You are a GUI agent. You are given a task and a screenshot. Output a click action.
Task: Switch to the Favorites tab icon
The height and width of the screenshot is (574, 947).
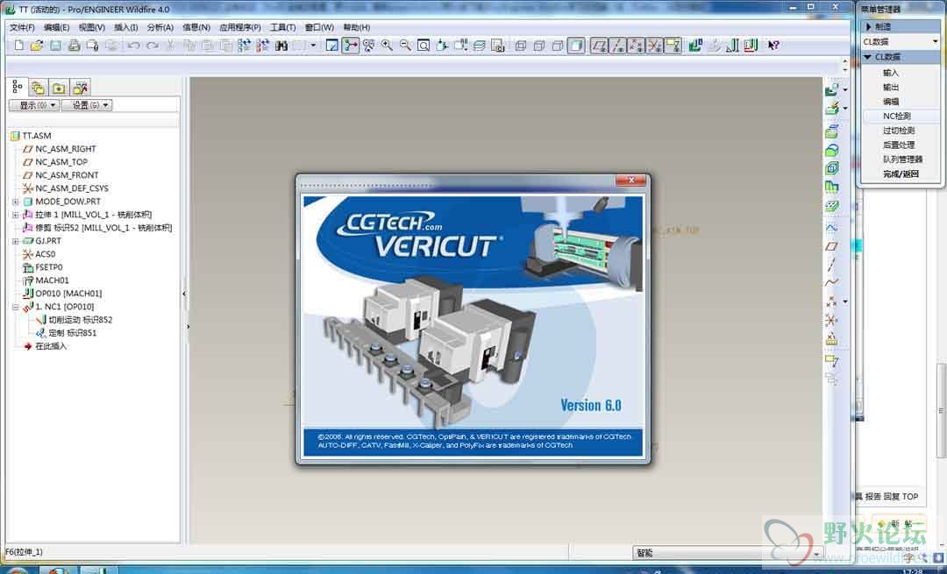pyautogui.click(x=59, y=89)
